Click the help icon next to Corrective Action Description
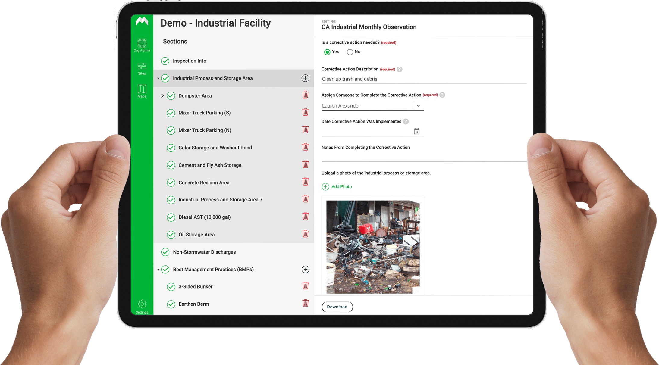This screenshot has height=365, width=659. click(399, 69)
